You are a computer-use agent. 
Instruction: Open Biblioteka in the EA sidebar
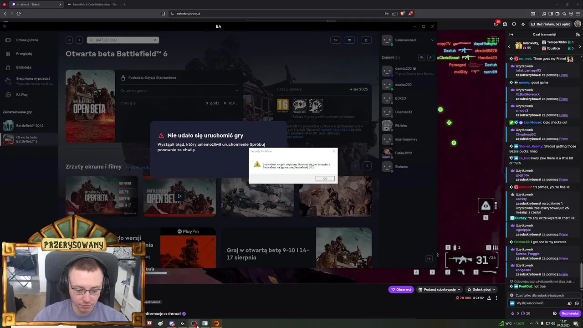click(x=29, y=67)
